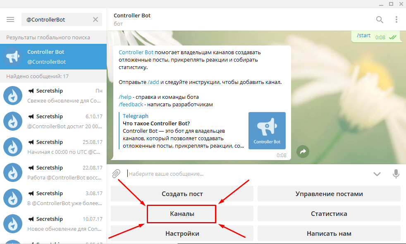Open Secretship message dated 6.10.17
Screen dimensions: 406x244
[53, 121]
